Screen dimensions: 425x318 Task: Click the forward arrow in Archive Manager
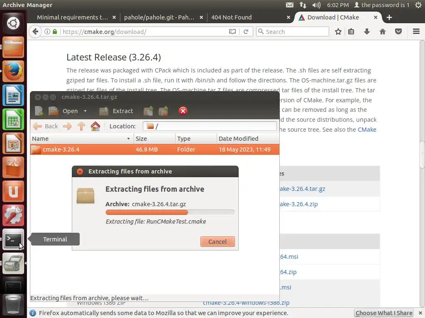point(67,126)
